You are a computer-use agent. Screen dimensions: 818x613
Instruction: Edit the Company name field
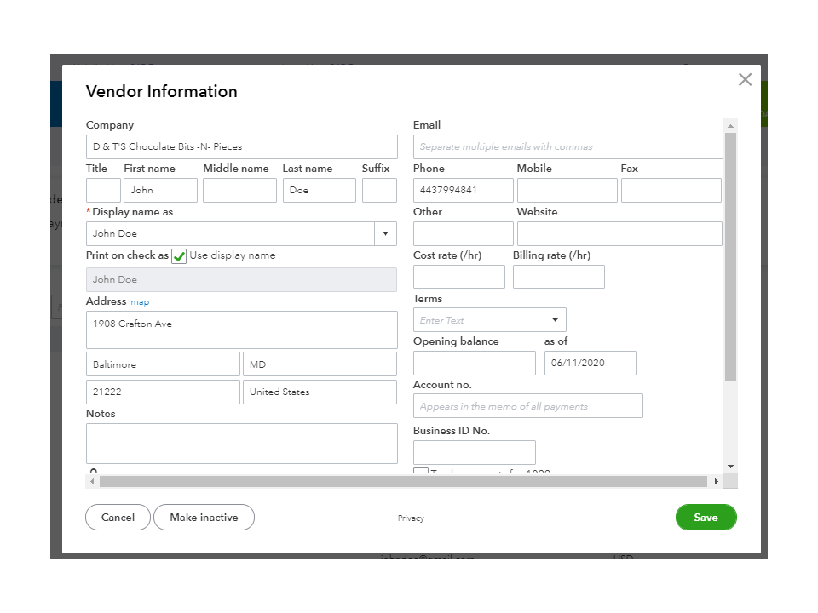pos(241,147)
